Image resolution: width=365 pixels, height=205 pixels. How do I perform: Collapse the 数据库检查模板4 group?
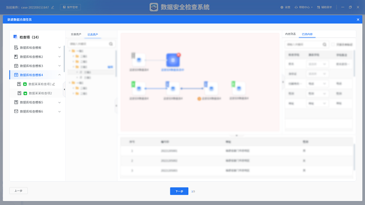[59, 75]
